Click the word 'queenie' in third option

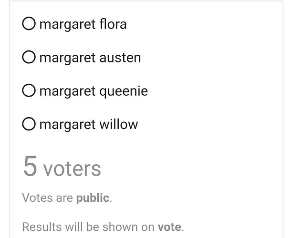pos(124,91)
